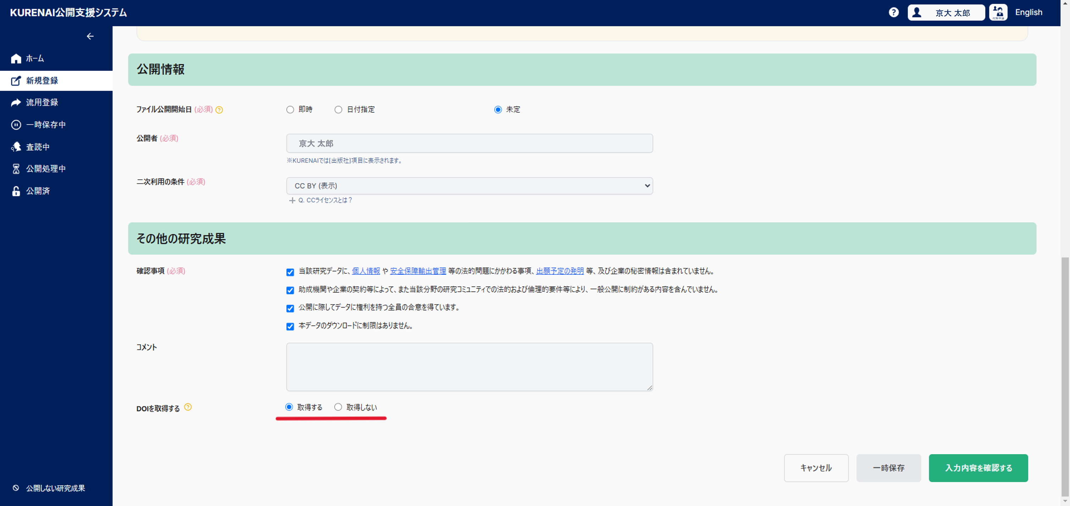Click 入力内容を確認する green button
The width and height of the screenshot is (1070, 506).
978,468
